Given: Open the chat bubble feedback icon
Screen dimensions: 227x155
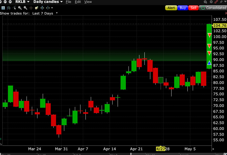Looking at the screenshot, I should click(x=205, y=2).
